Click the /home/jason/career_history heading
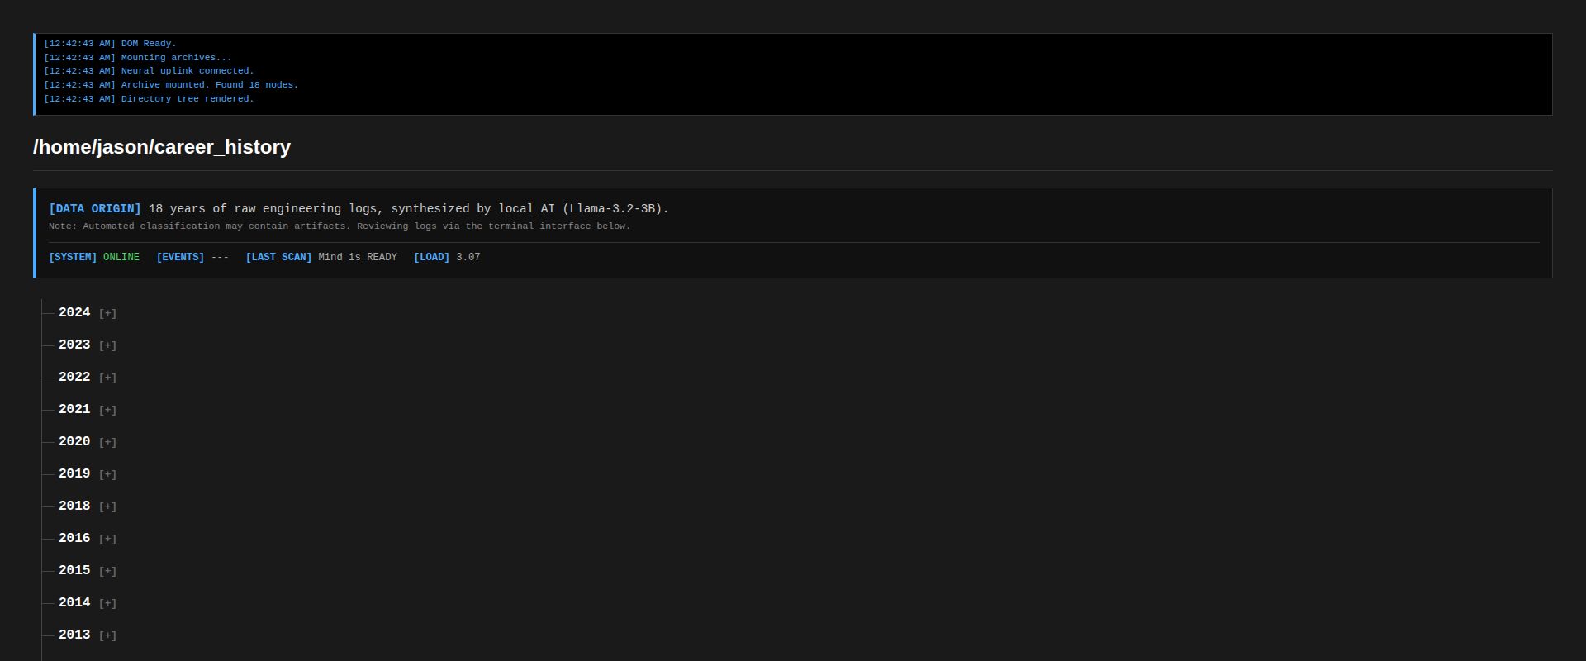The height and width of the screenshot is (661, 1586). tap(162, 147)
